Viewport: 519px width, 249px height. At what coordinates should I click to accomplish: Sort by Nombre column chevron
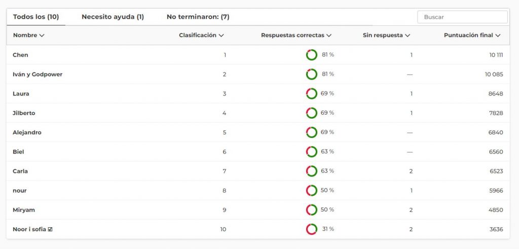(x=42, y=35)
